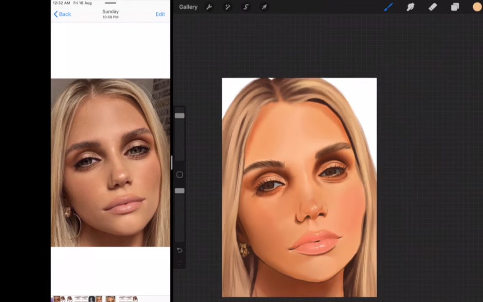Tap Edit in the Photos app
This screenshot has width=483, height=302.
pos(160,14)
